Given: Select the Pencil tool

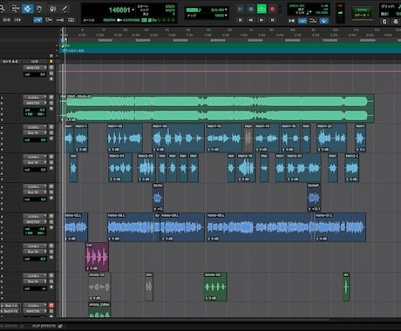Looking at the screenshot, I should coord(65,9).
